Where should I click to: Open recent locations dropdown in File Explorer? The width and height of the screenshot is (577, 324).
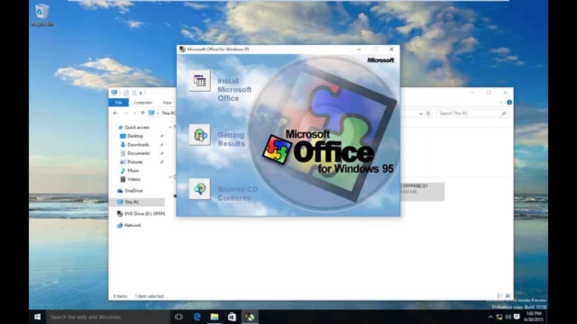134,113
